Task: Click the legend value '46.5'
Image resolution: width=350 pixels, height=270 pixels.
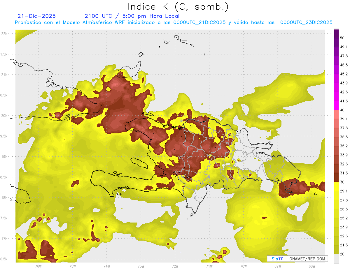Action: [344, 65]
